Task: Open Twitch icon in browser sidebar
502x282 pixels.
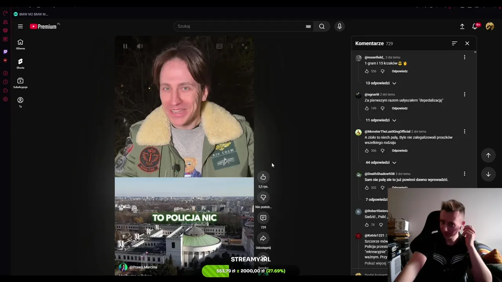Action: click(x=5, y=52)
